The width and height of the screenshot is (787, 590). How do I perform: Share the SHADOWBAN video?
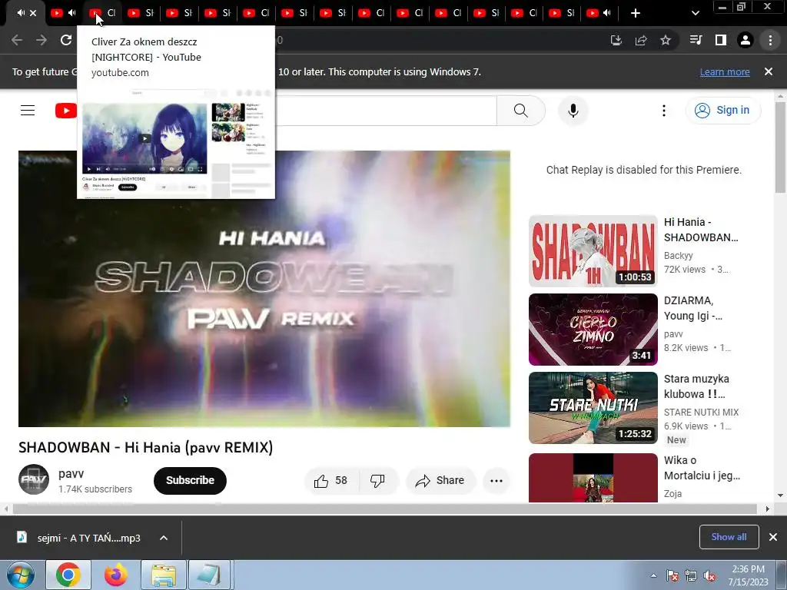tap(440, 481)
